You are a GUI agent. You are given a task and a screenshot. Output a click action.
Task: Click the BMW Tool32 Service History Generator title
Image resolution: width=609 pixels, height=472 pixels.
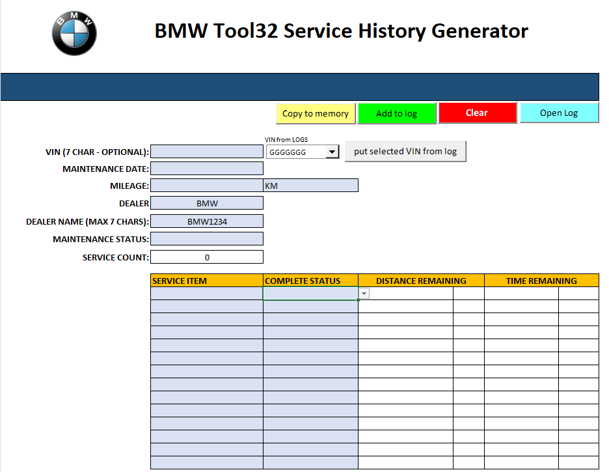pyautogui.click(x=342, y=31)
